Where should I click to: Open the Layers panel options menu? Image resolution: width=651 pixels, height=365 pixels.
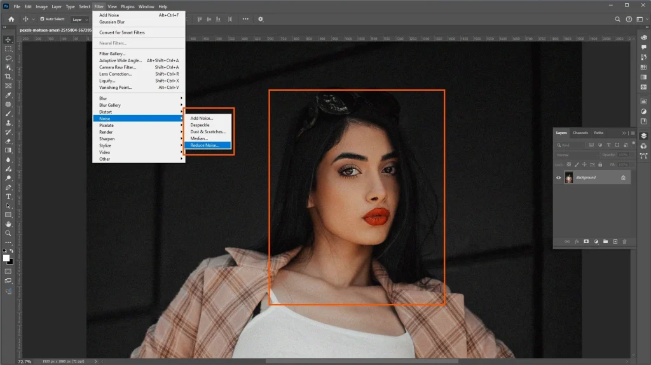tap(633, 133)
